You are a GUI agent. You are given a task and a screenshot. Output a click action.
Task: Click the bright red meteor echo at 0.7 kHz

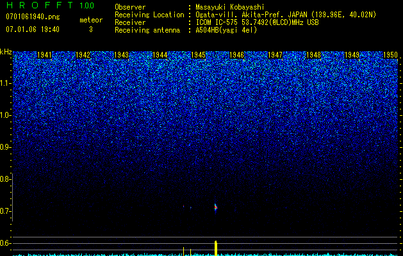point(216,207)
